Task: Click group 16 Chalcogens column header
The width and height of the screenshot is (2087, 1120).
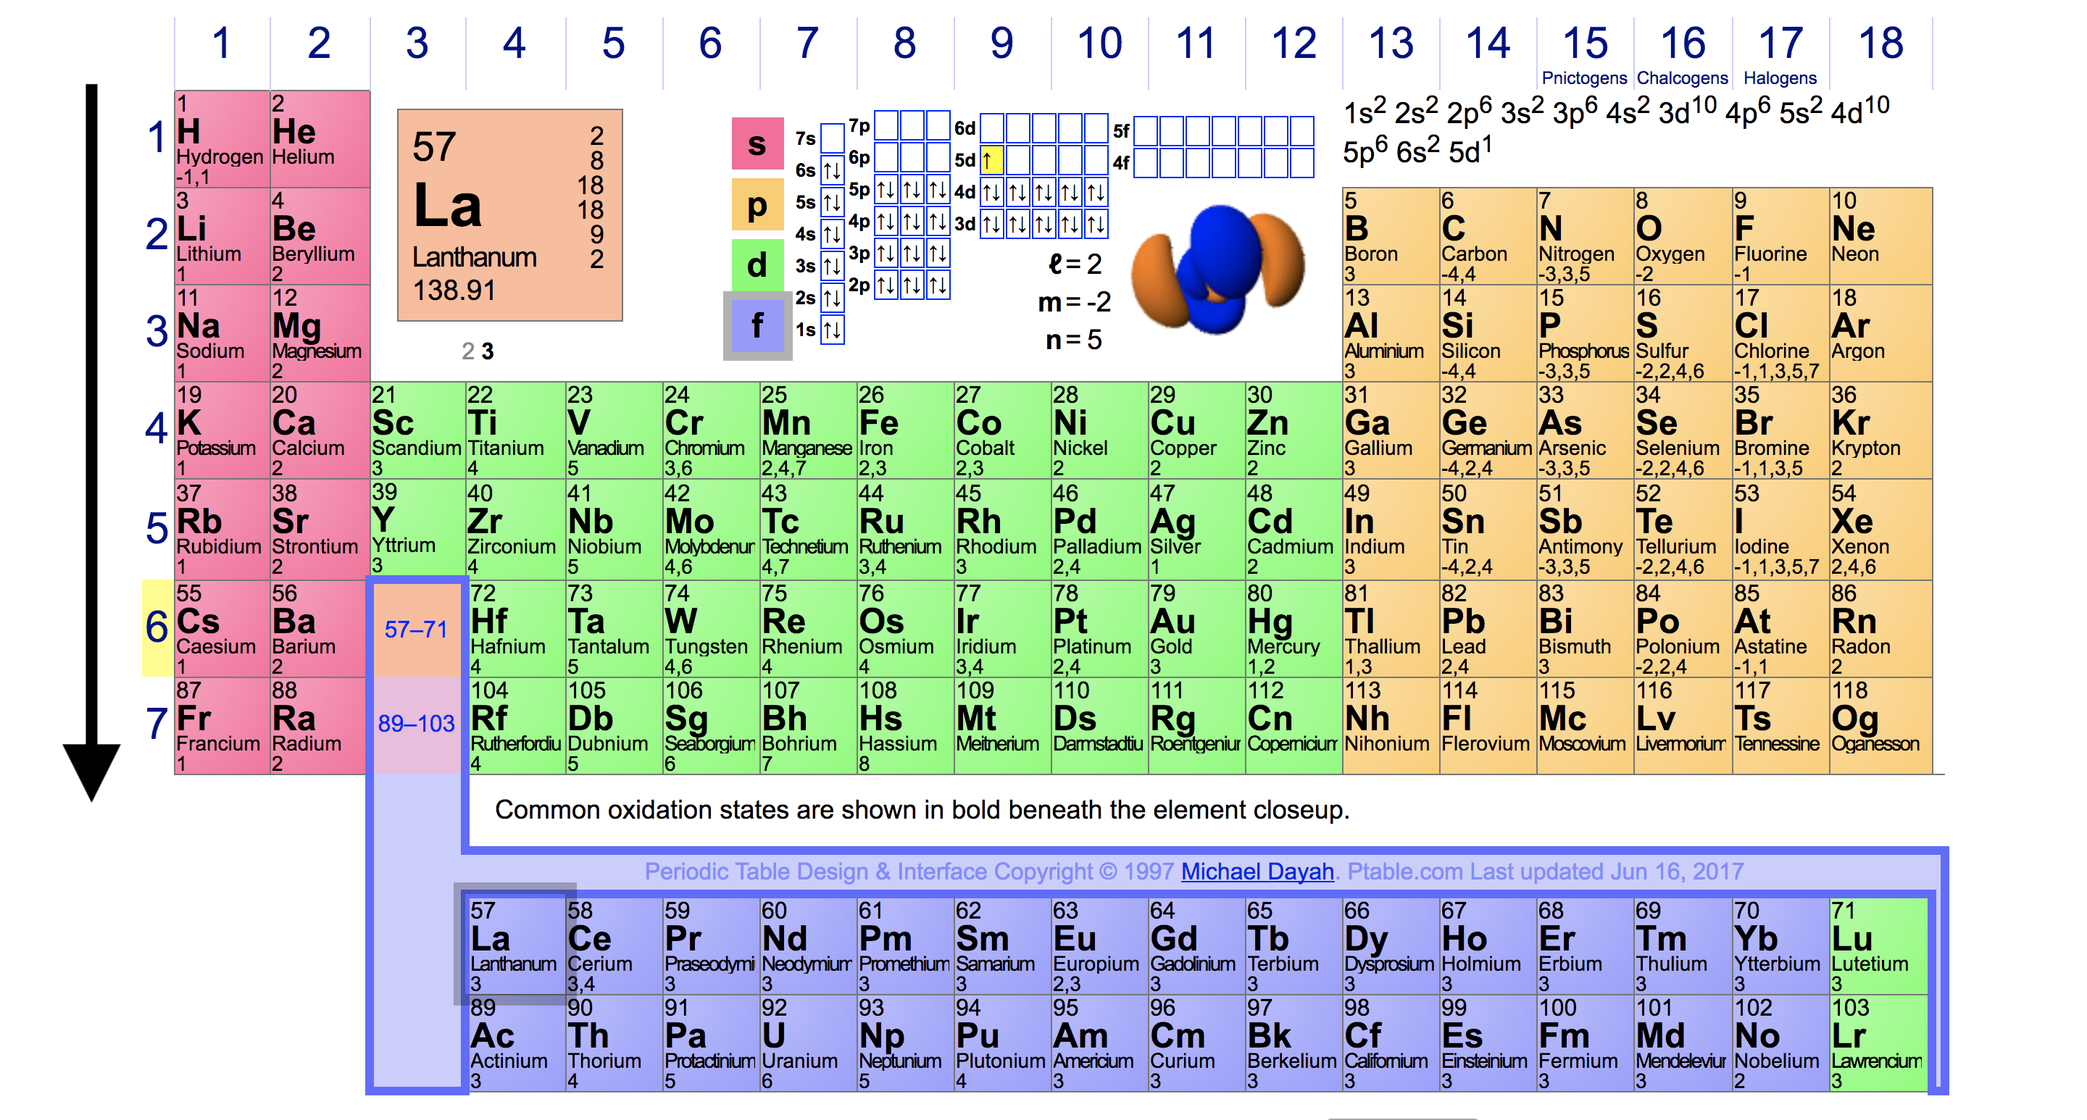Action: tap(1683, 54)
